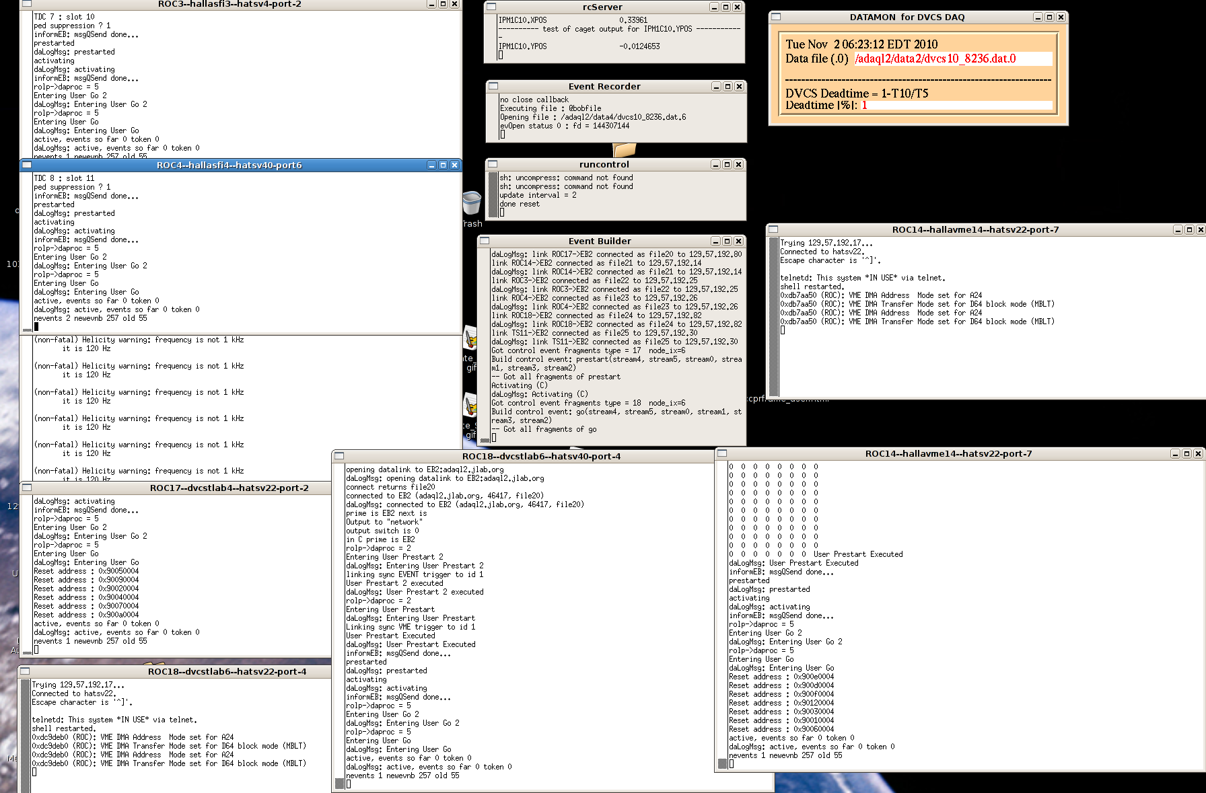Maximize the Event Builder window

tap(727, 241)
